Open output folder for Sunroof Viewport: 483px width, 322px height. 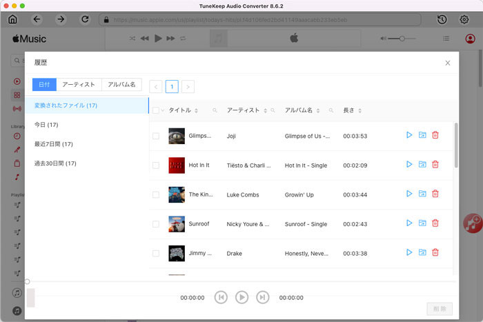422,223
